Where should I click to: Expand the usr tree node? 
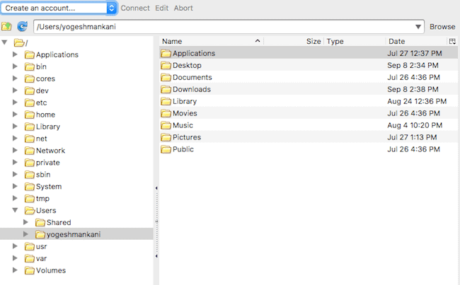click(15, 246)
